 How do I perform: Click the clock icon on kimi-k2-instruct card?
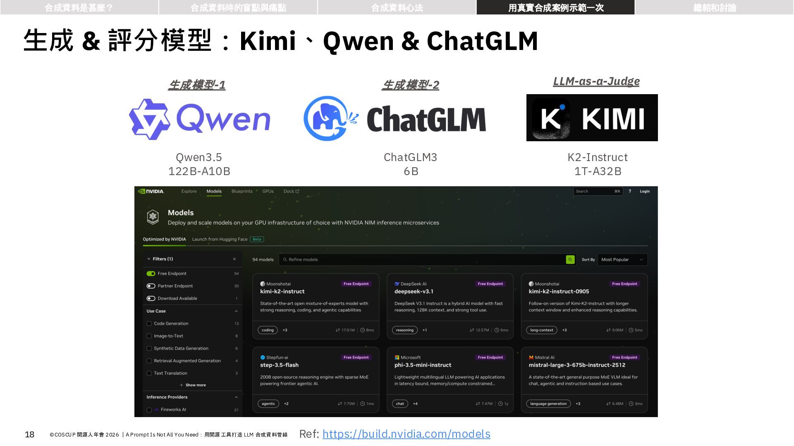[x=363, y=330]
